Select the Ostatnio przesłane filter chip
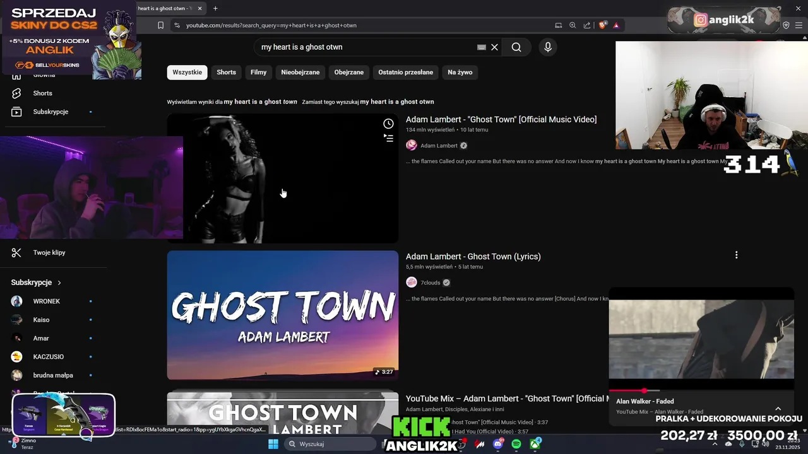808x454 pixels. tap(406, 73)
